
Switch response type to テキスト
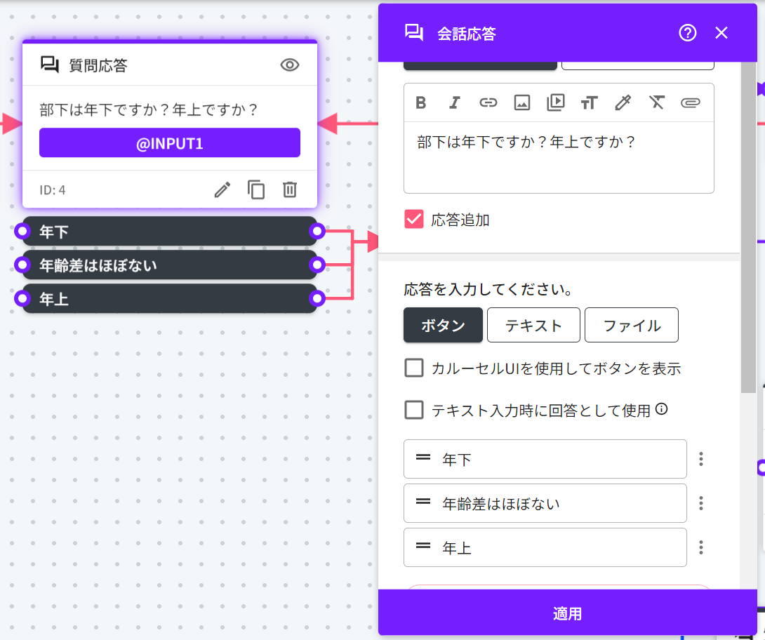(x=533, y=325)
